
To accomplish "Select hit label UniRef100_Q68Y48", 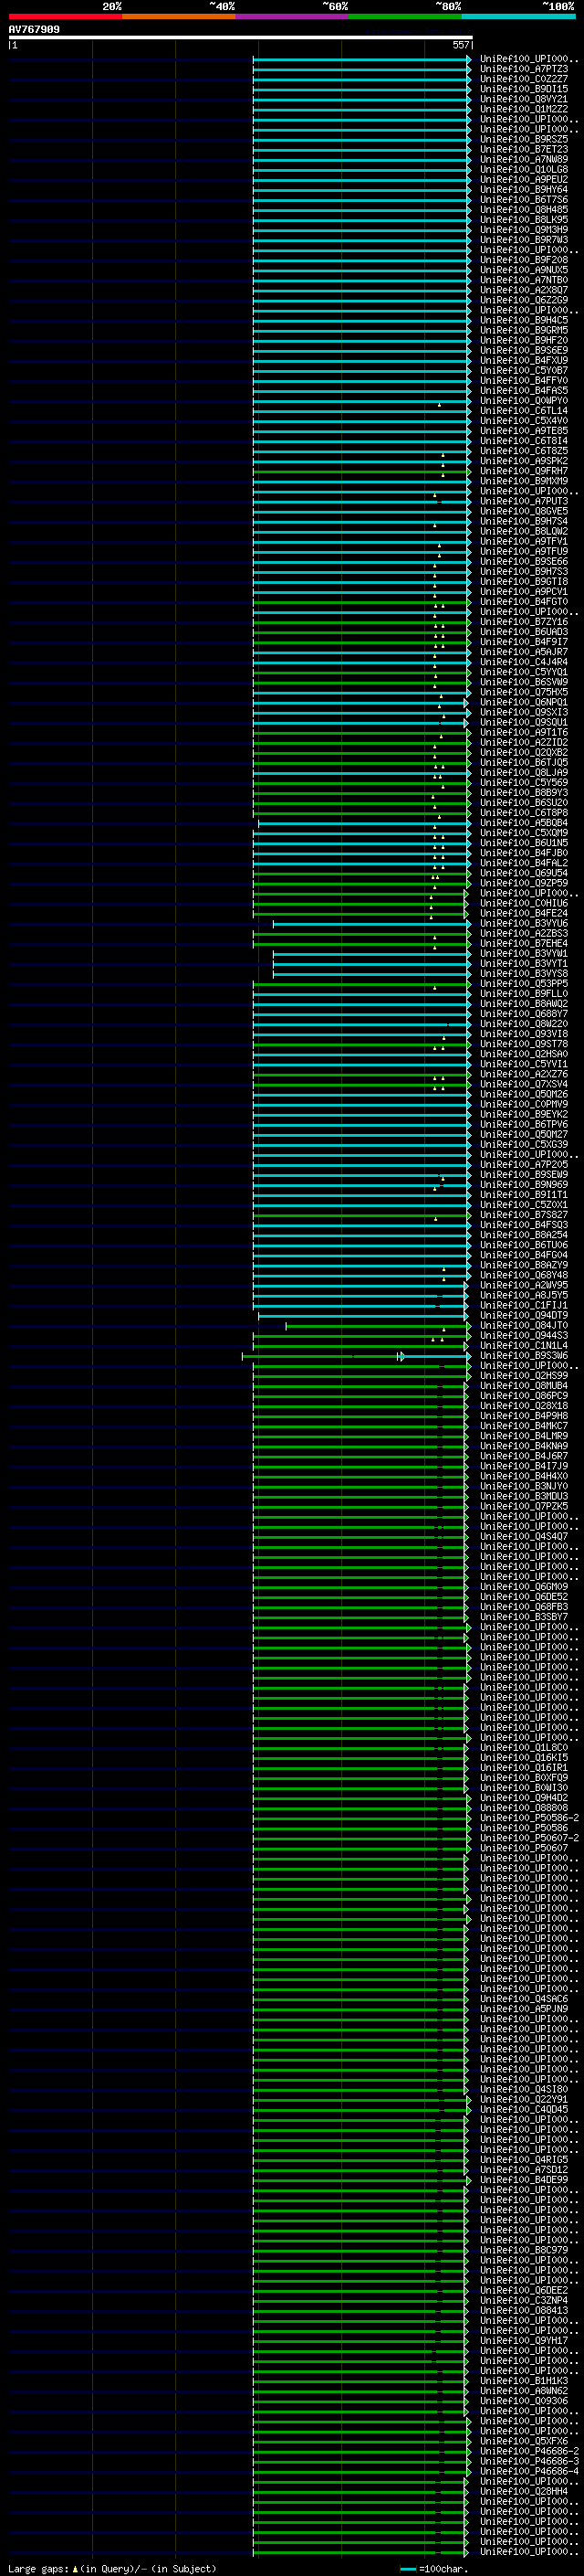I will 523,1275.
